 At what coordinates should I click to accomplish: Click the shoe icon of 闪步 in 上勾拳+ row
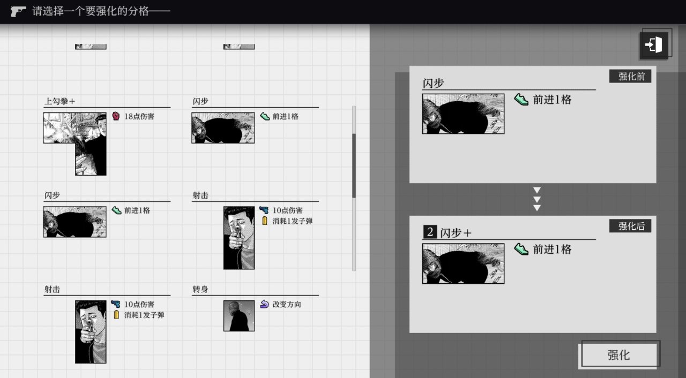265,116
